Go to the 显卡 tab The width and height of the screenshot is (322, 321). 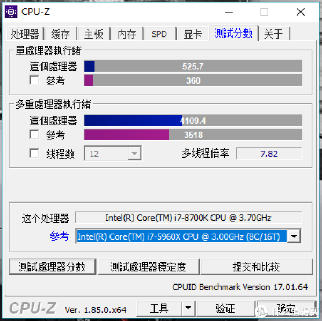coord(193,34)
